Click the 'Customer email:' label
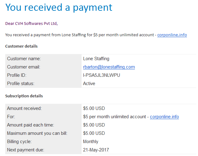Screen dimensions: 198x156 coord(24,67)
